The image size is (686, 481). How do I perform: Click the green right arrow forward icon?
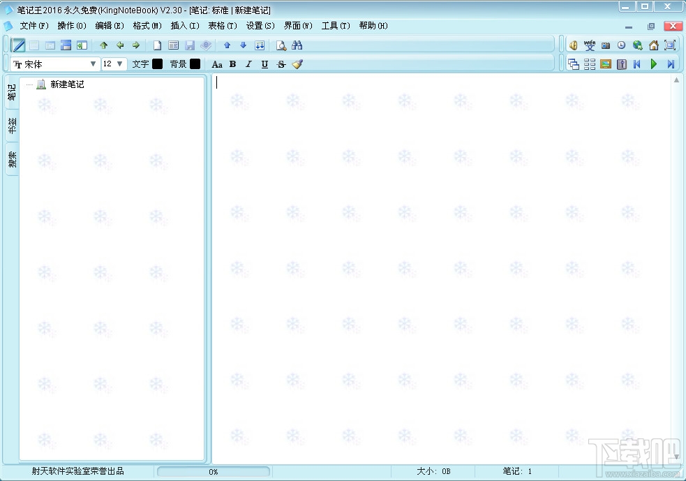pos(136,45)
